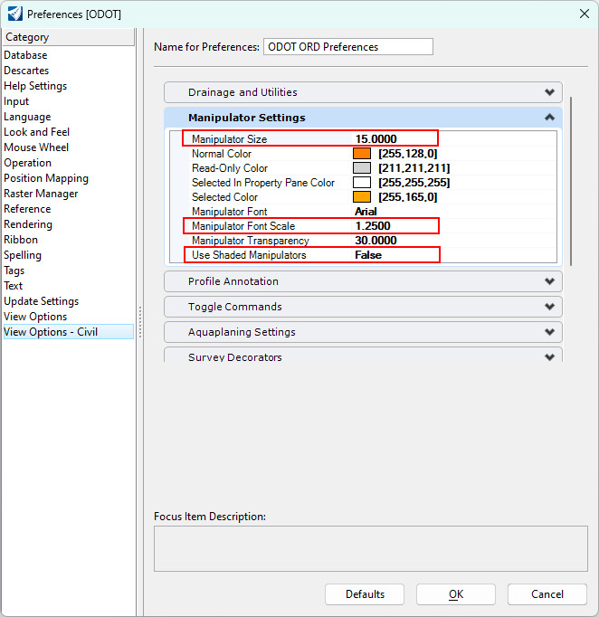
Task: Open the Text category
Action: (x=14, y=286)
